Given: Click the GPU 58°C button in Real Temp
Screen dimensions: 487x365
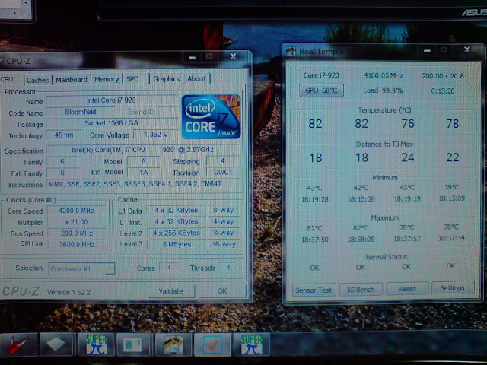Looking at the screenshot, I should (x=321, y=90).
